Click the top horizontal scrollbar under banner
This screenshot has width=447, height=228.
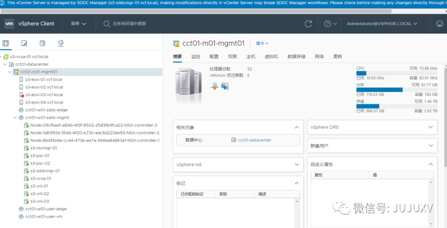(x=197, y=11)
